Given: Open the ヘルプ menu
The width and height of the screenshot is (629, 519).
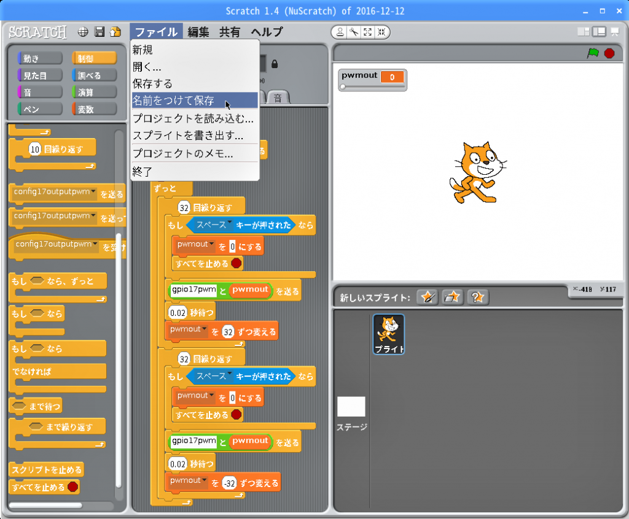Looking at the screenshot, I should (267, 32).
